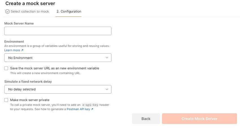Select the 2. Configuration tab
The image size is (240, 128).
tap(69, 12)
